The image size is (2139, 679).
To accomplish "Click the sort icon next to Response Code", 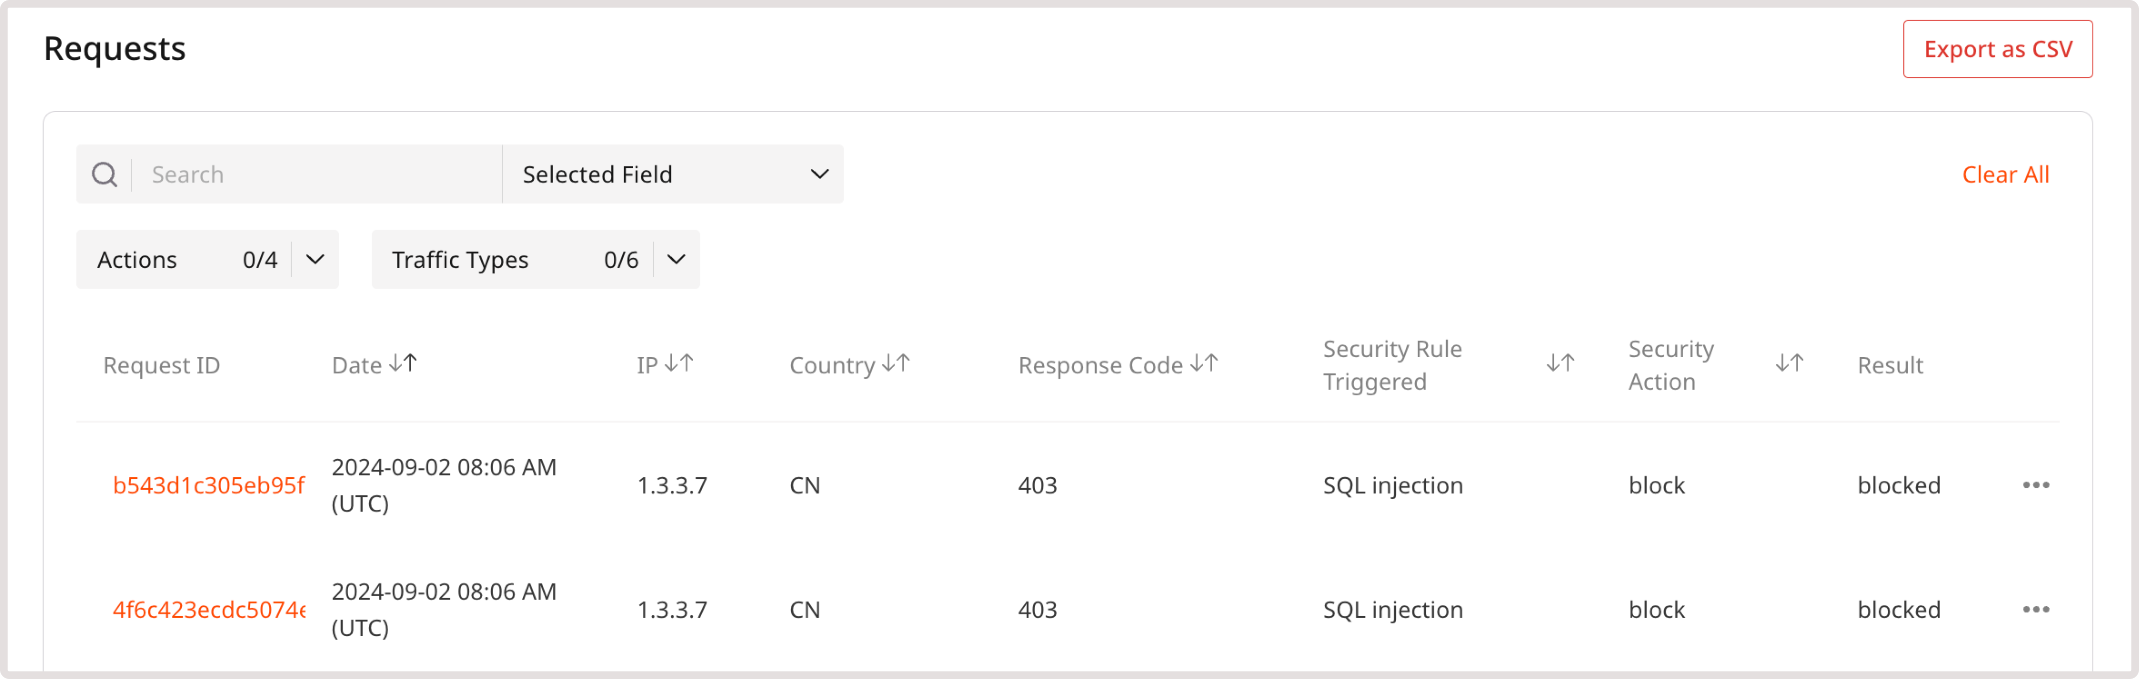I will tap(1204, 363).
